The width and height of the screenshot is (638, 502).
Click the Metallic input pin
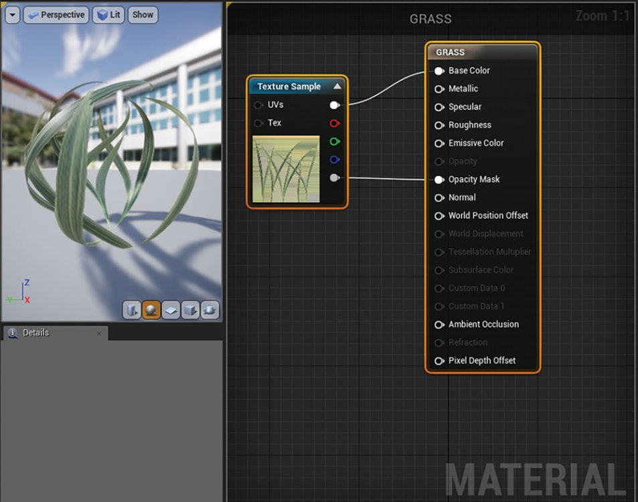coord(439,89)
